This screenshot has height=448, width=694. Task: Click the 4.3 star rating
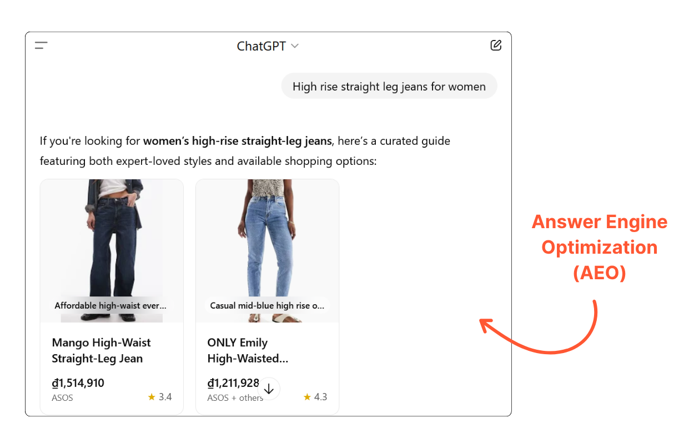click(315, 397)
